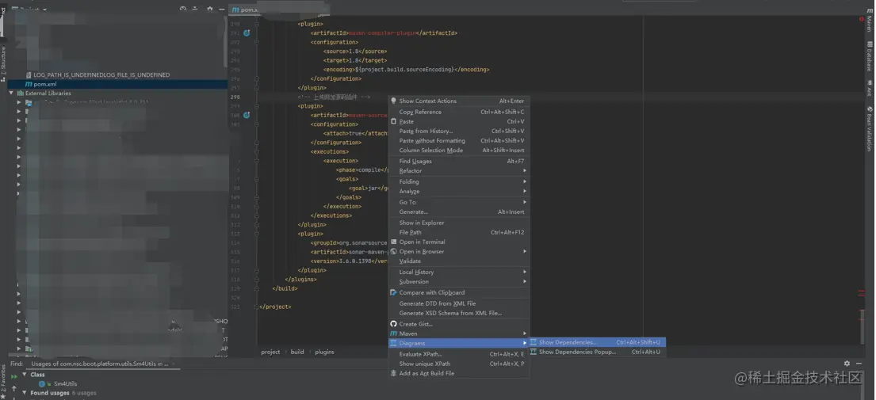Click the gutter marker icon on line 291
This screenshot has width=876, height=400.
point(247,33)
